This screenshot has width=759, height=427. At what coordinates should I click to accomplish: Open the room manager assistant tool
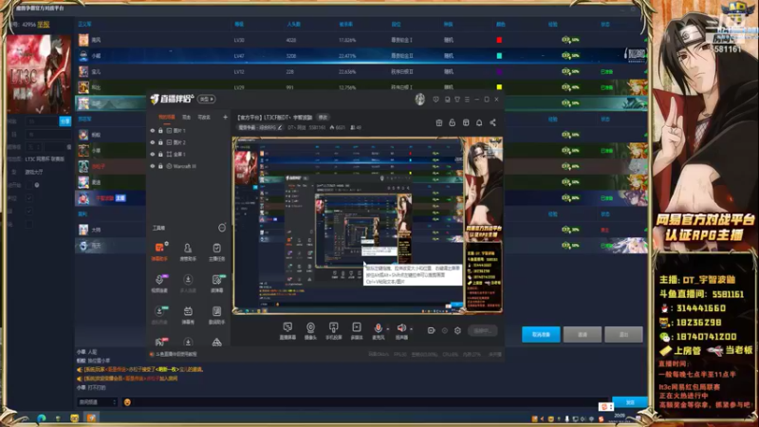click(188, 251)
